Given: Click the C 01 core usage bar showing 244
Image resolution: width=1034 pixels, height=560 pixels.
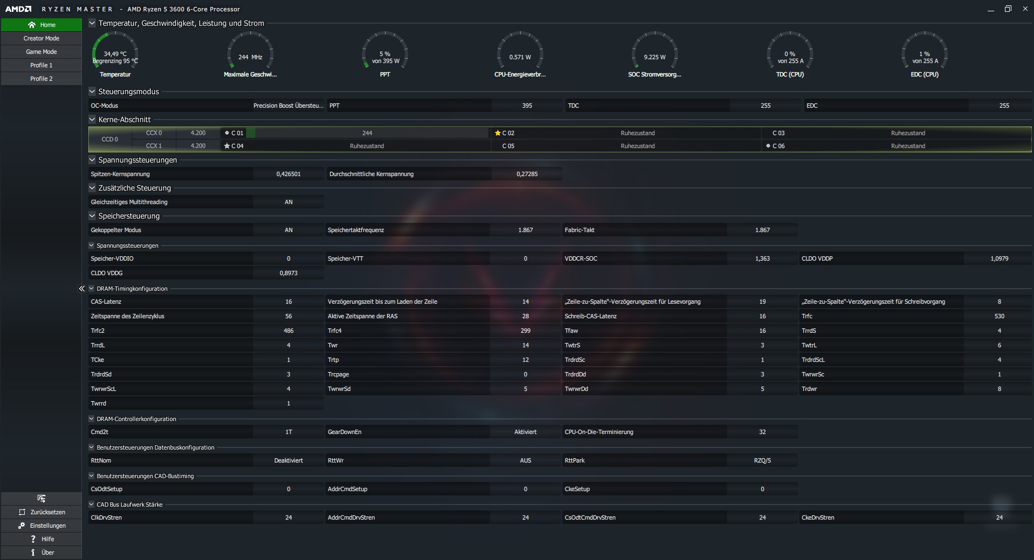Looking at the screenshot, I should (x=367, y=133).
